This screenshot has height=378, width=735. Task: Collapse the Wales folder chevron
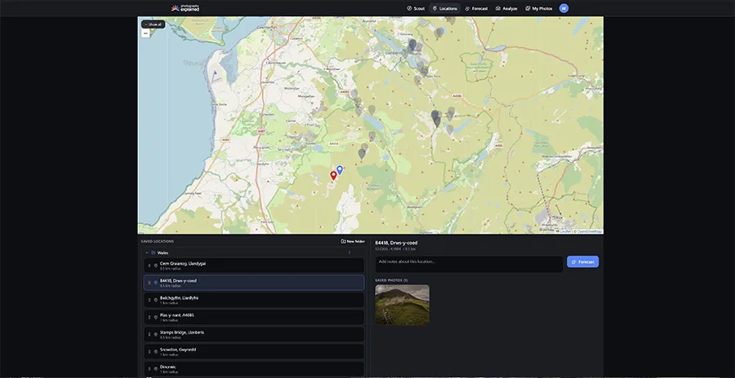[147, 253]
